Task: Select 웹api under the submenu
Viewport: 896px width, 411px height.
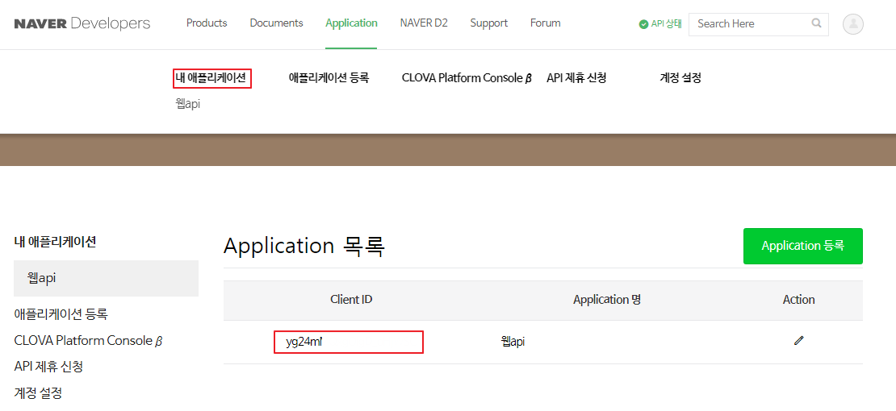Action: pos(188,105)
